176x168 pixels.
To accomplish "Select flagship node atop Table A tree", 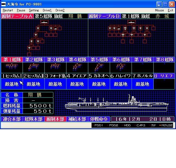I will pyautogui.click(x=44, y=22).
